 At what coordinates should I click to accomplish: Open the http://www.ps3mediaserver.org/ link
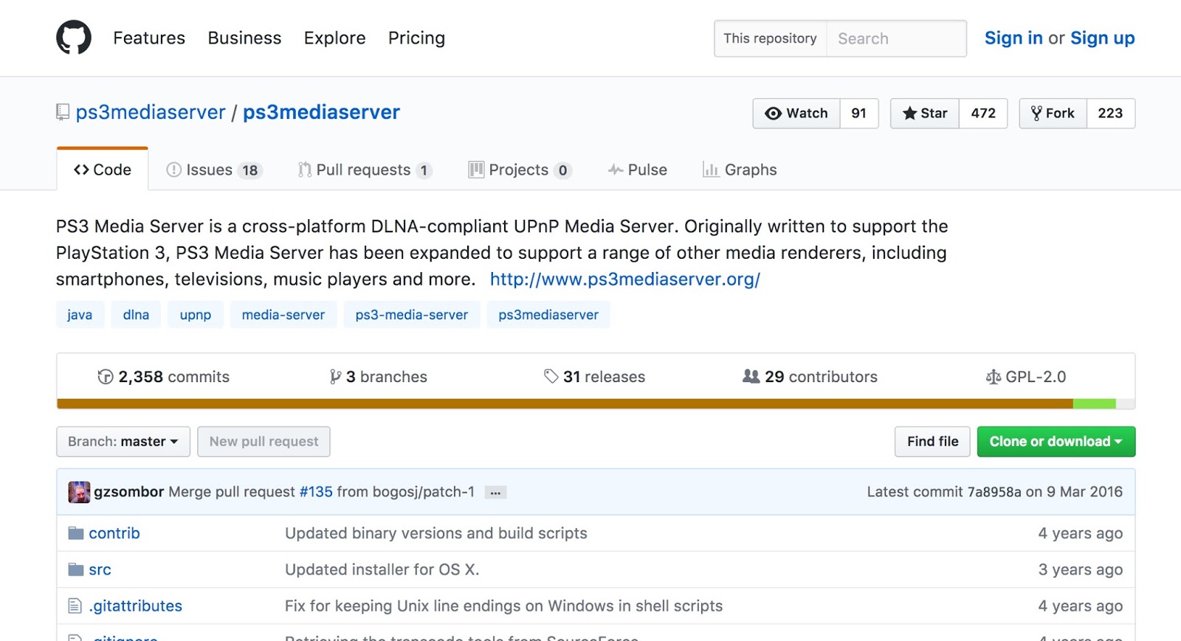click(625, 280)
